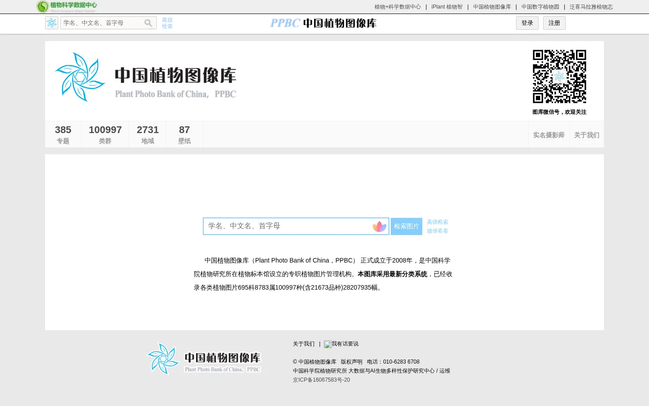The width and height of the screenshot is (649, 406).
Task: Click 关于我们 link in footer
Action: [304, 344]
